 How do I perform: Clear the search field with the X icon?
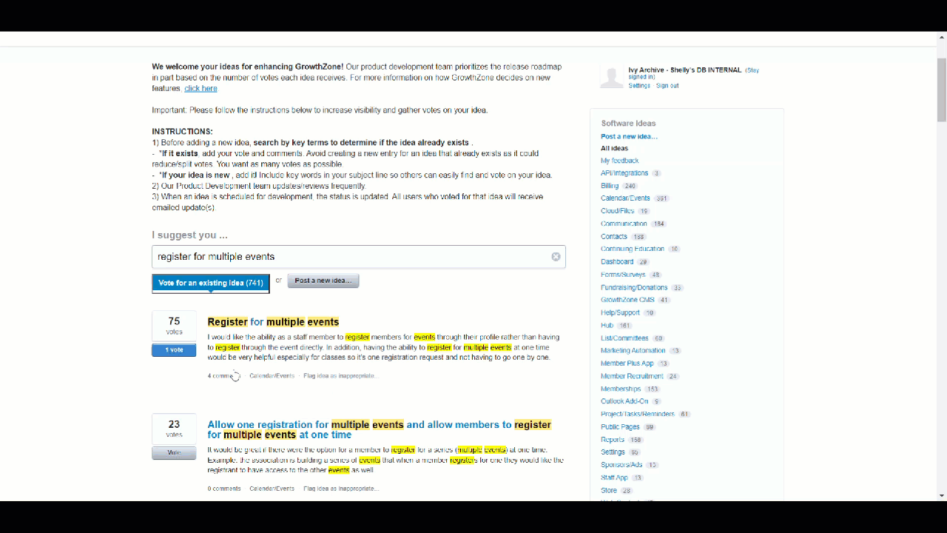(556, 257)
